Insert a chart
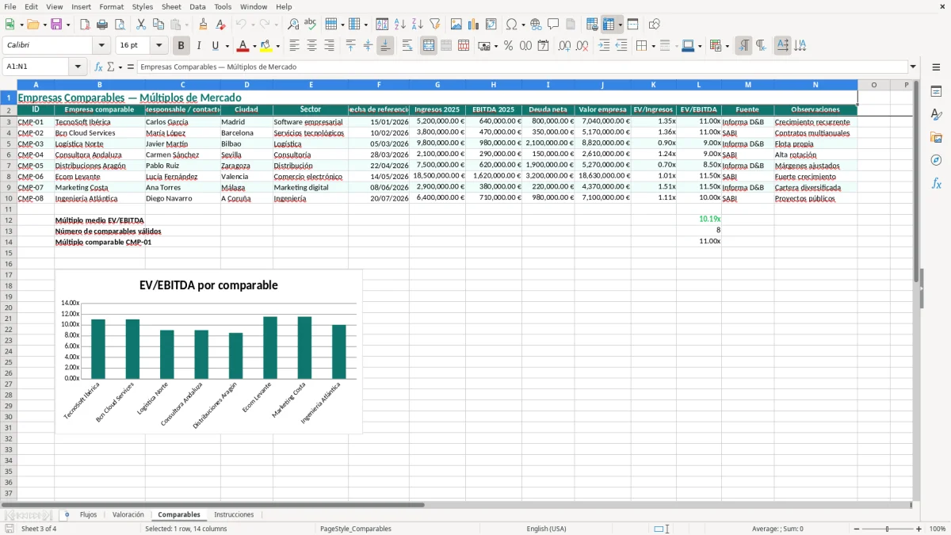This screenshot has height=535, width=951. coord(474,25)
